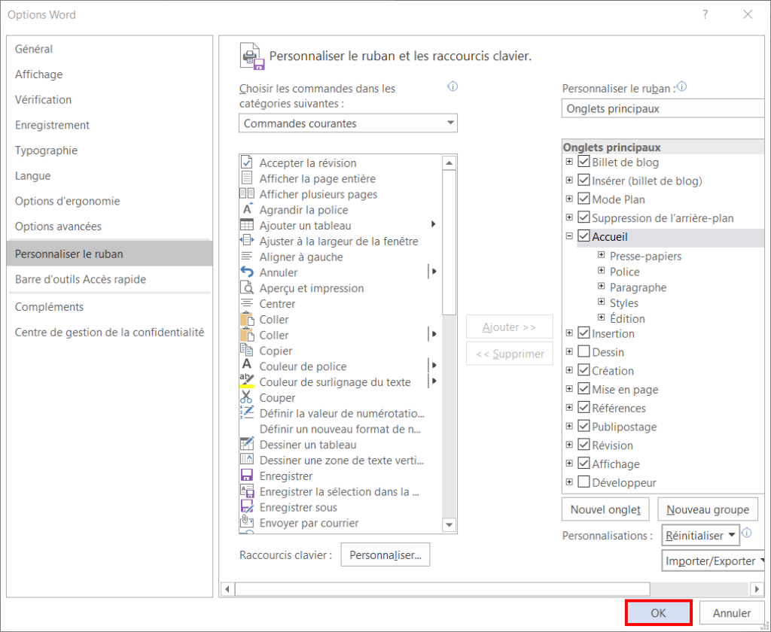Go to Options avancées category
The height and width of the screenshot is (632, 771).
point(110,226)
